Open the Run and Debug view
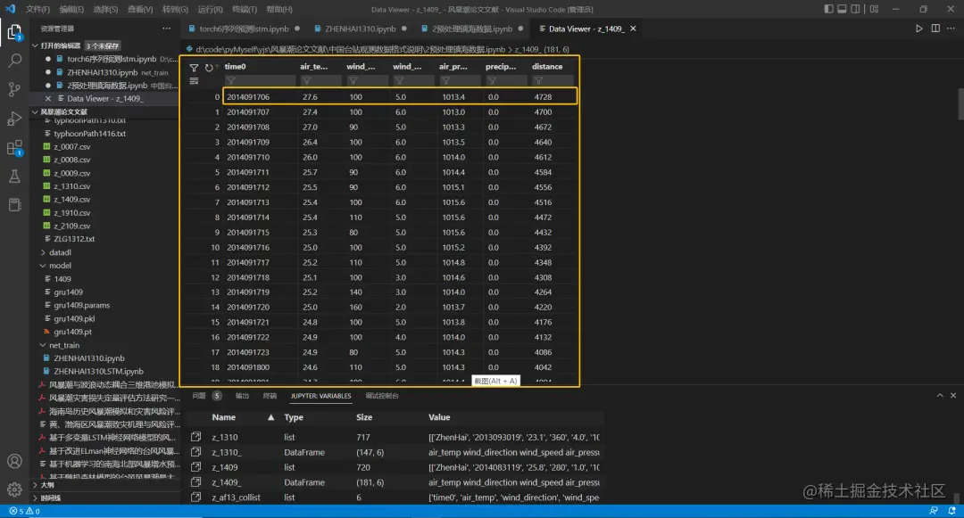The width and height of the screenshot is (964, 518). 14,119
